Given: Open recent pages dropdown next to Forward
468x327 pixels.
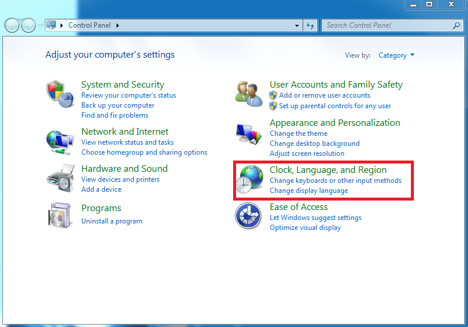Looking at the screenshot, I should tap(40, 26).
